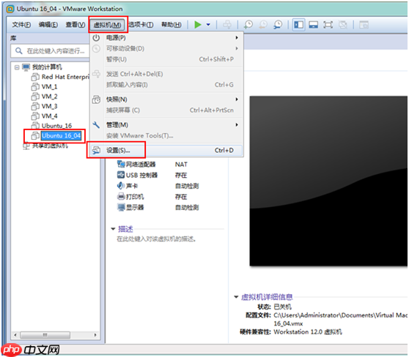The width and height of the screenshot is (409, 357).
Task: Click the Revert to snapshot toolbar icon
Action: (263, 24)
